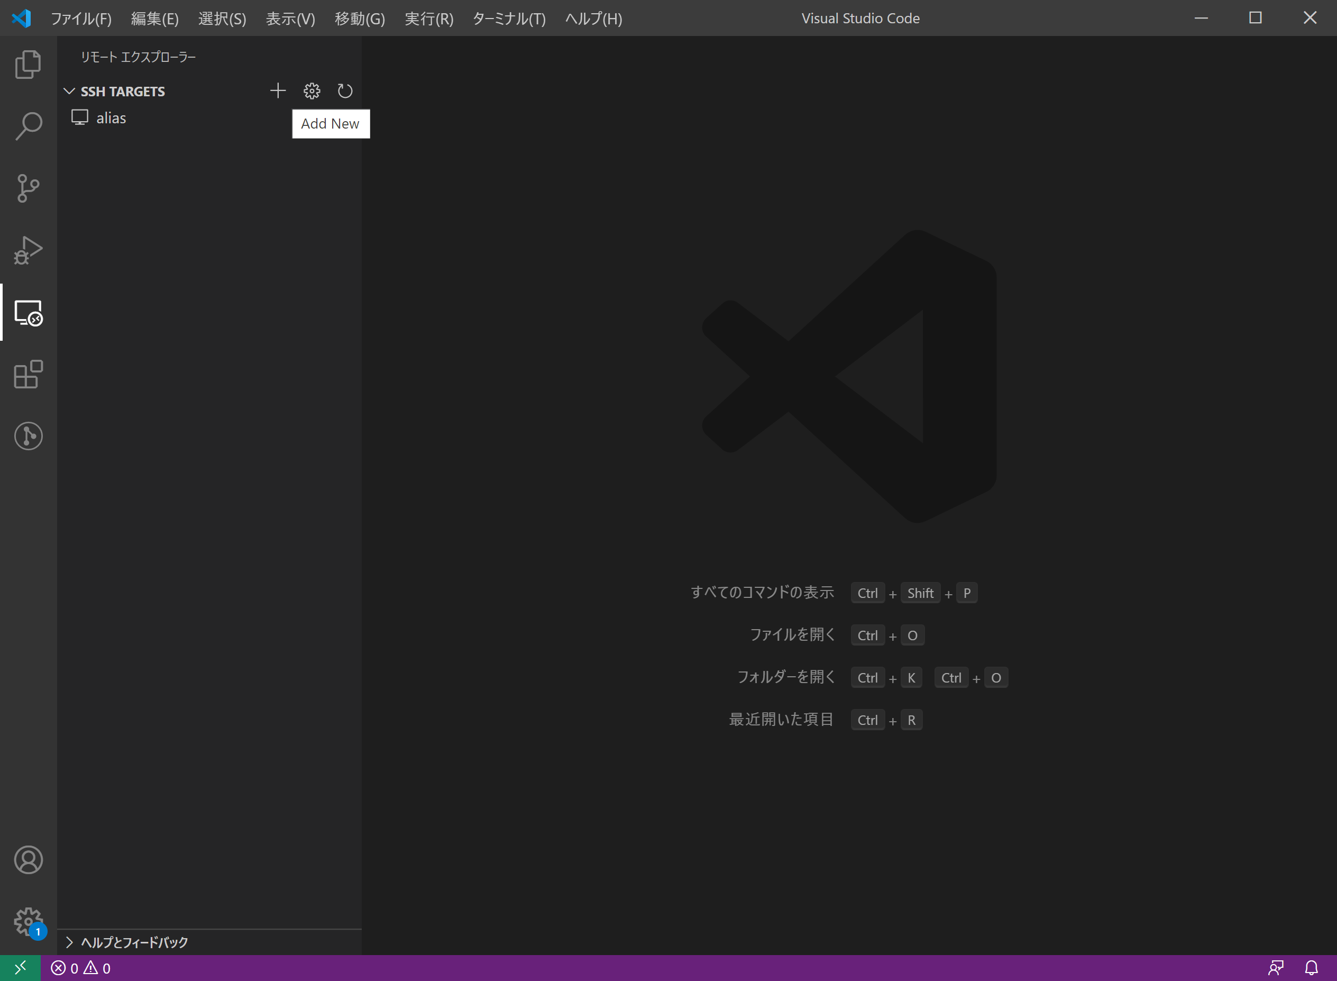Open the 選択(S) menu
Viewport: 1337px width, 981px height.
[x=223, y=19]
